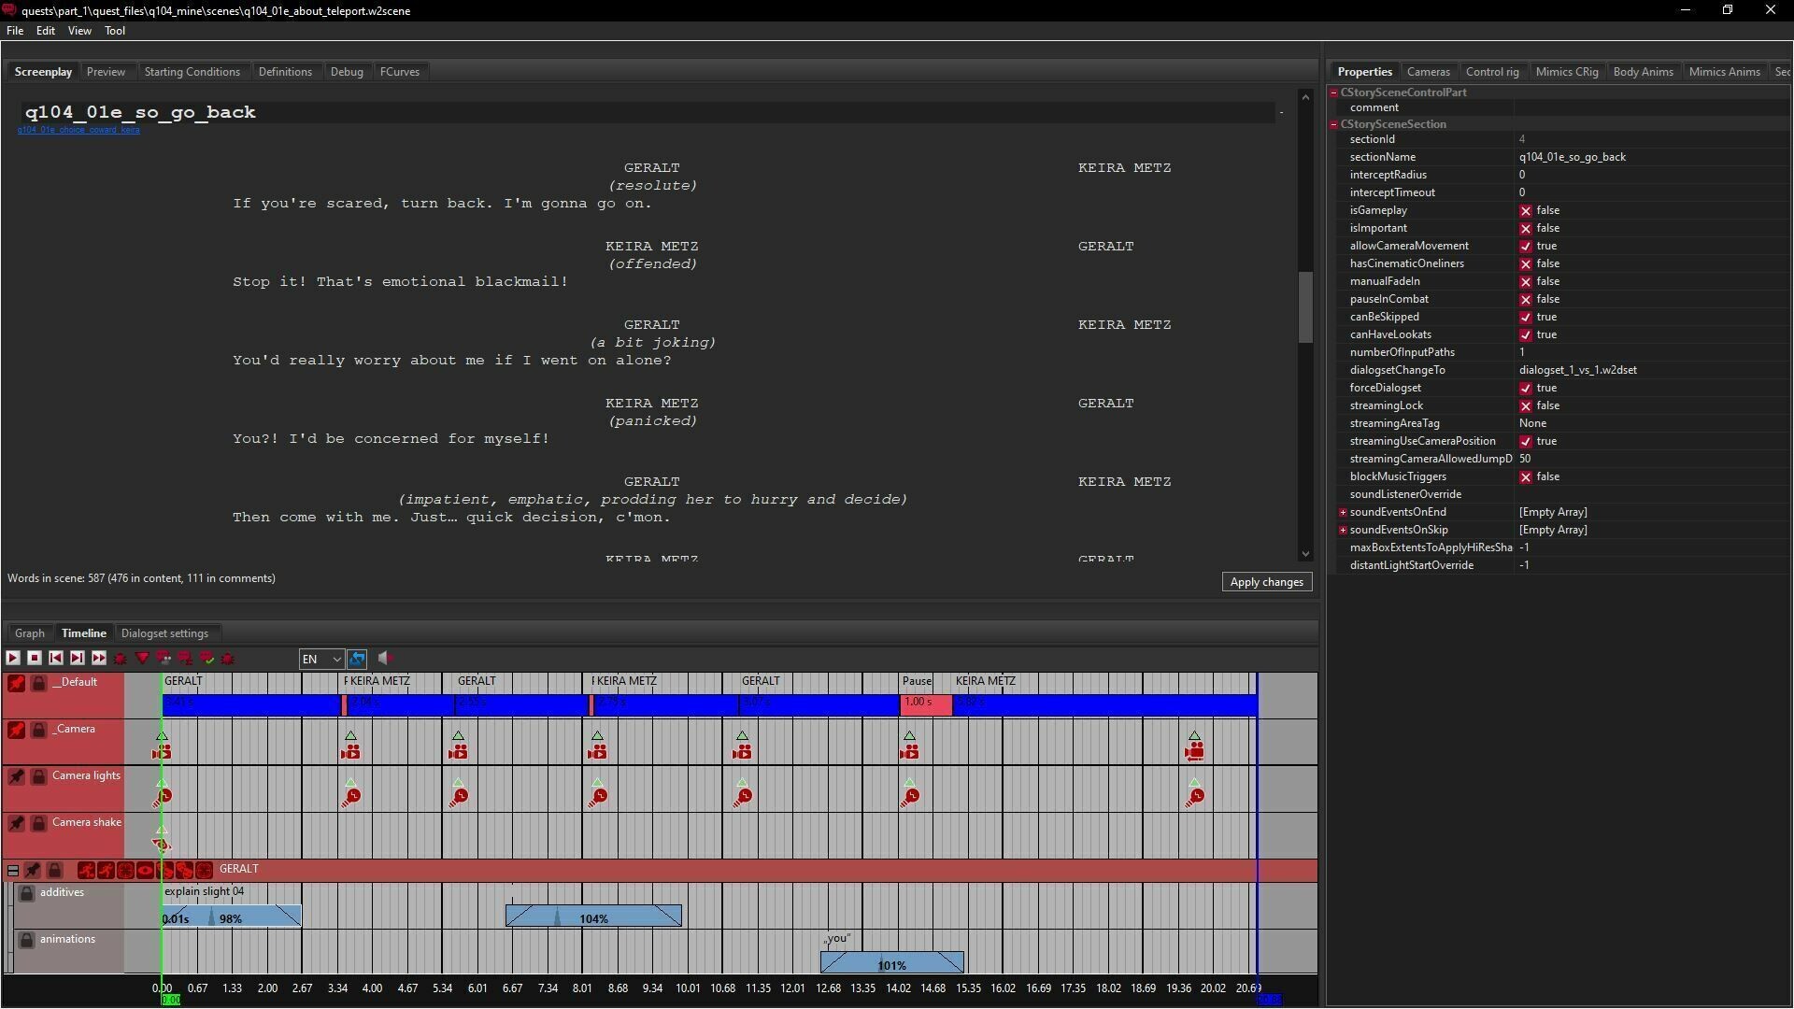Screen dimensions: 1794x1009
Task: Click the speaker icon near the language selector
Action: [x=385, y=659]
